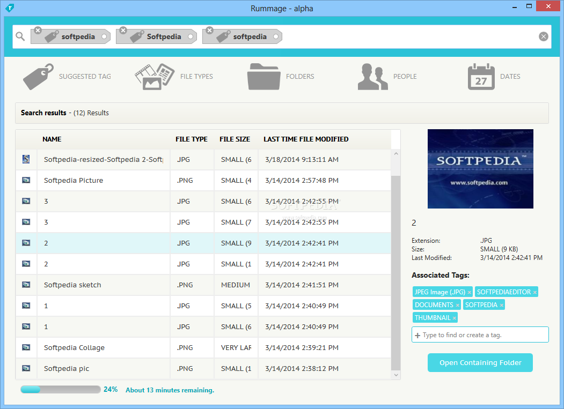Focus the 'Type to find or create a tag' field
Viewport: 564px width, 409px height.
click(480, 334)
